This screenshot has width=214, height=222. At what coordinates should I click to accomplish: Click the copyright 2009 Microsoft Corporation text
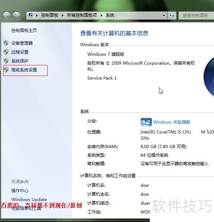[x=141, y=66]
